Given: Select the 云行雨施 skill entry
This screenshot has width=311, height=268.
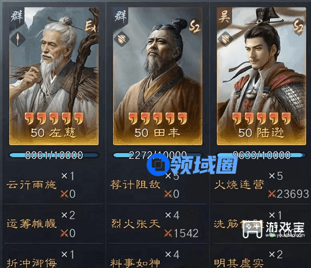Looking at the screenshot, I should coord(32,185).
